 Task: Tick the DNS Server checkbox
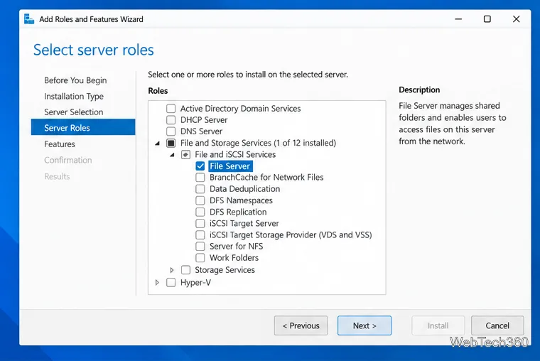[171, 131]
